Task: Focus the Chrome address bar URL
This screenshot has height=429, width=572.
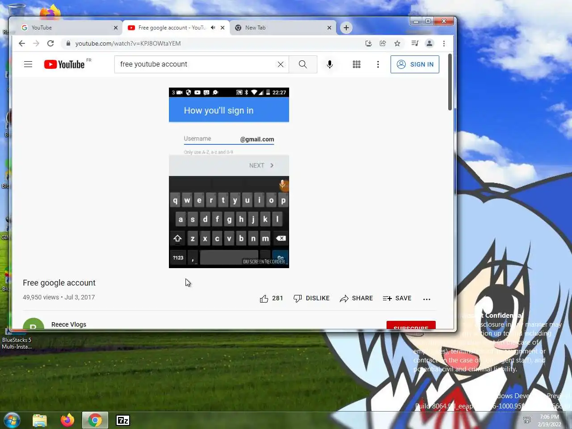Action: click(x=128, y=43)
